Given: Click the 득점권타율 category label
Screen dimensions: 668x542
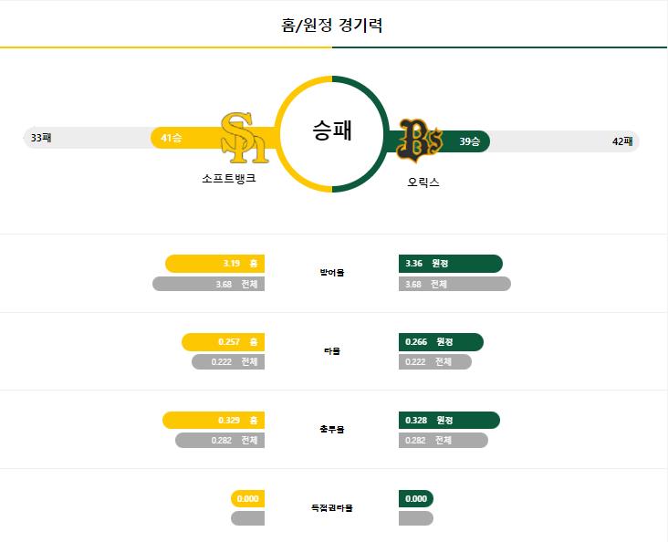Looking at the screenshot, I should [x=332, y=507].
